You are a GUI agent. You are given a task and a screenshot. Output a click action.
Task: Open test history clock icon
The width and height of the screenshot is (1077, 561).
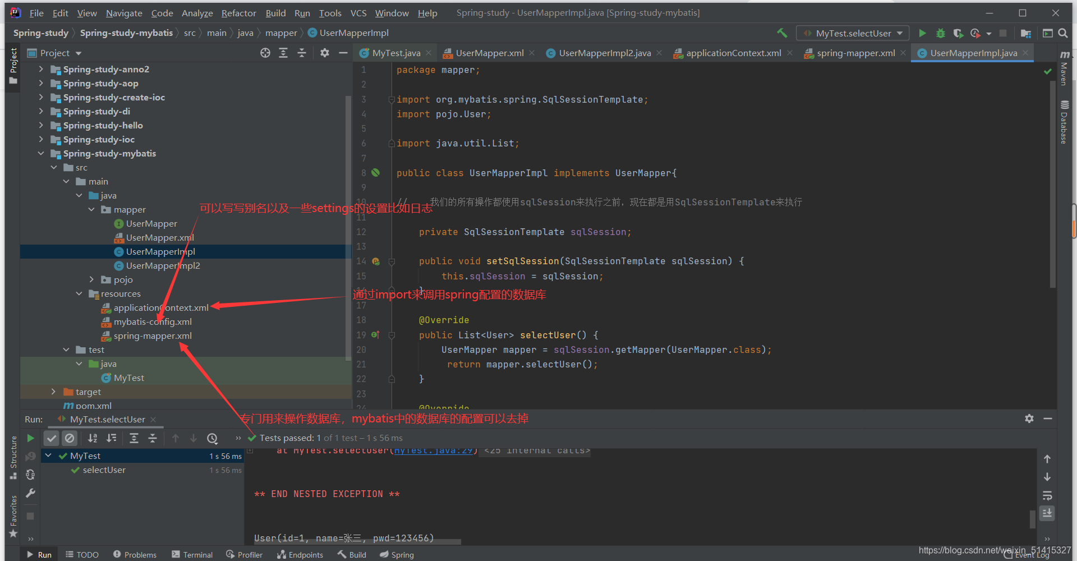point(212,438)
